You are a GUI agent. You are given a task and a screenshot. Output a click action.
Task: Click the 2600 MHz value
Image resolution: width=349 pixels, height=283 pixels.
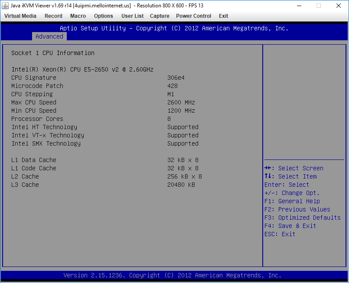[x=181, y=102]
